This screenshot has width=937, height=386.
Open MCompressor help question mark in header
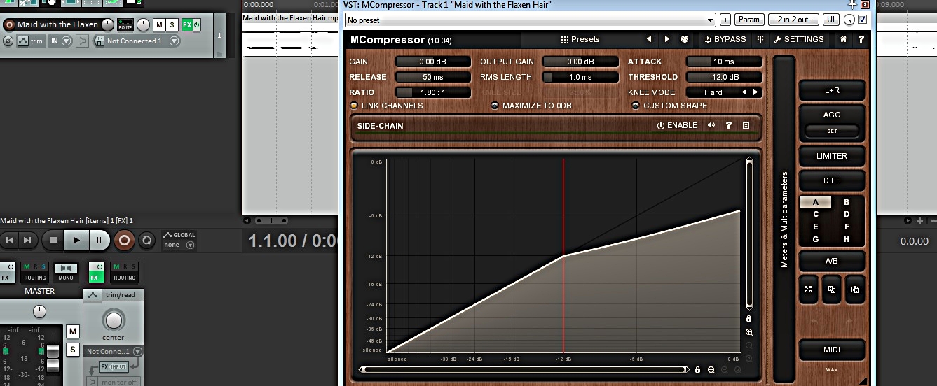(x=861, y=40)
